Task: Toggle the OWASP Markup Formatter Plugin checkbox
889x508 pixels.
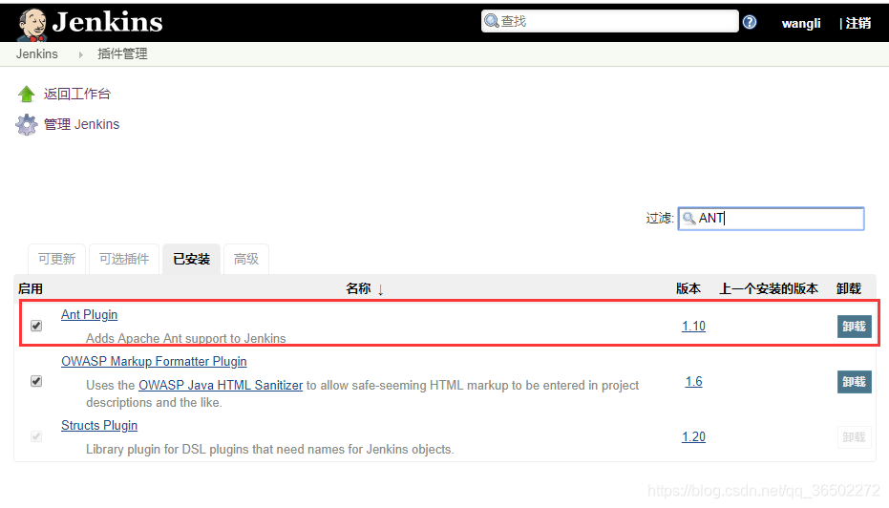Action: [36, 381]
